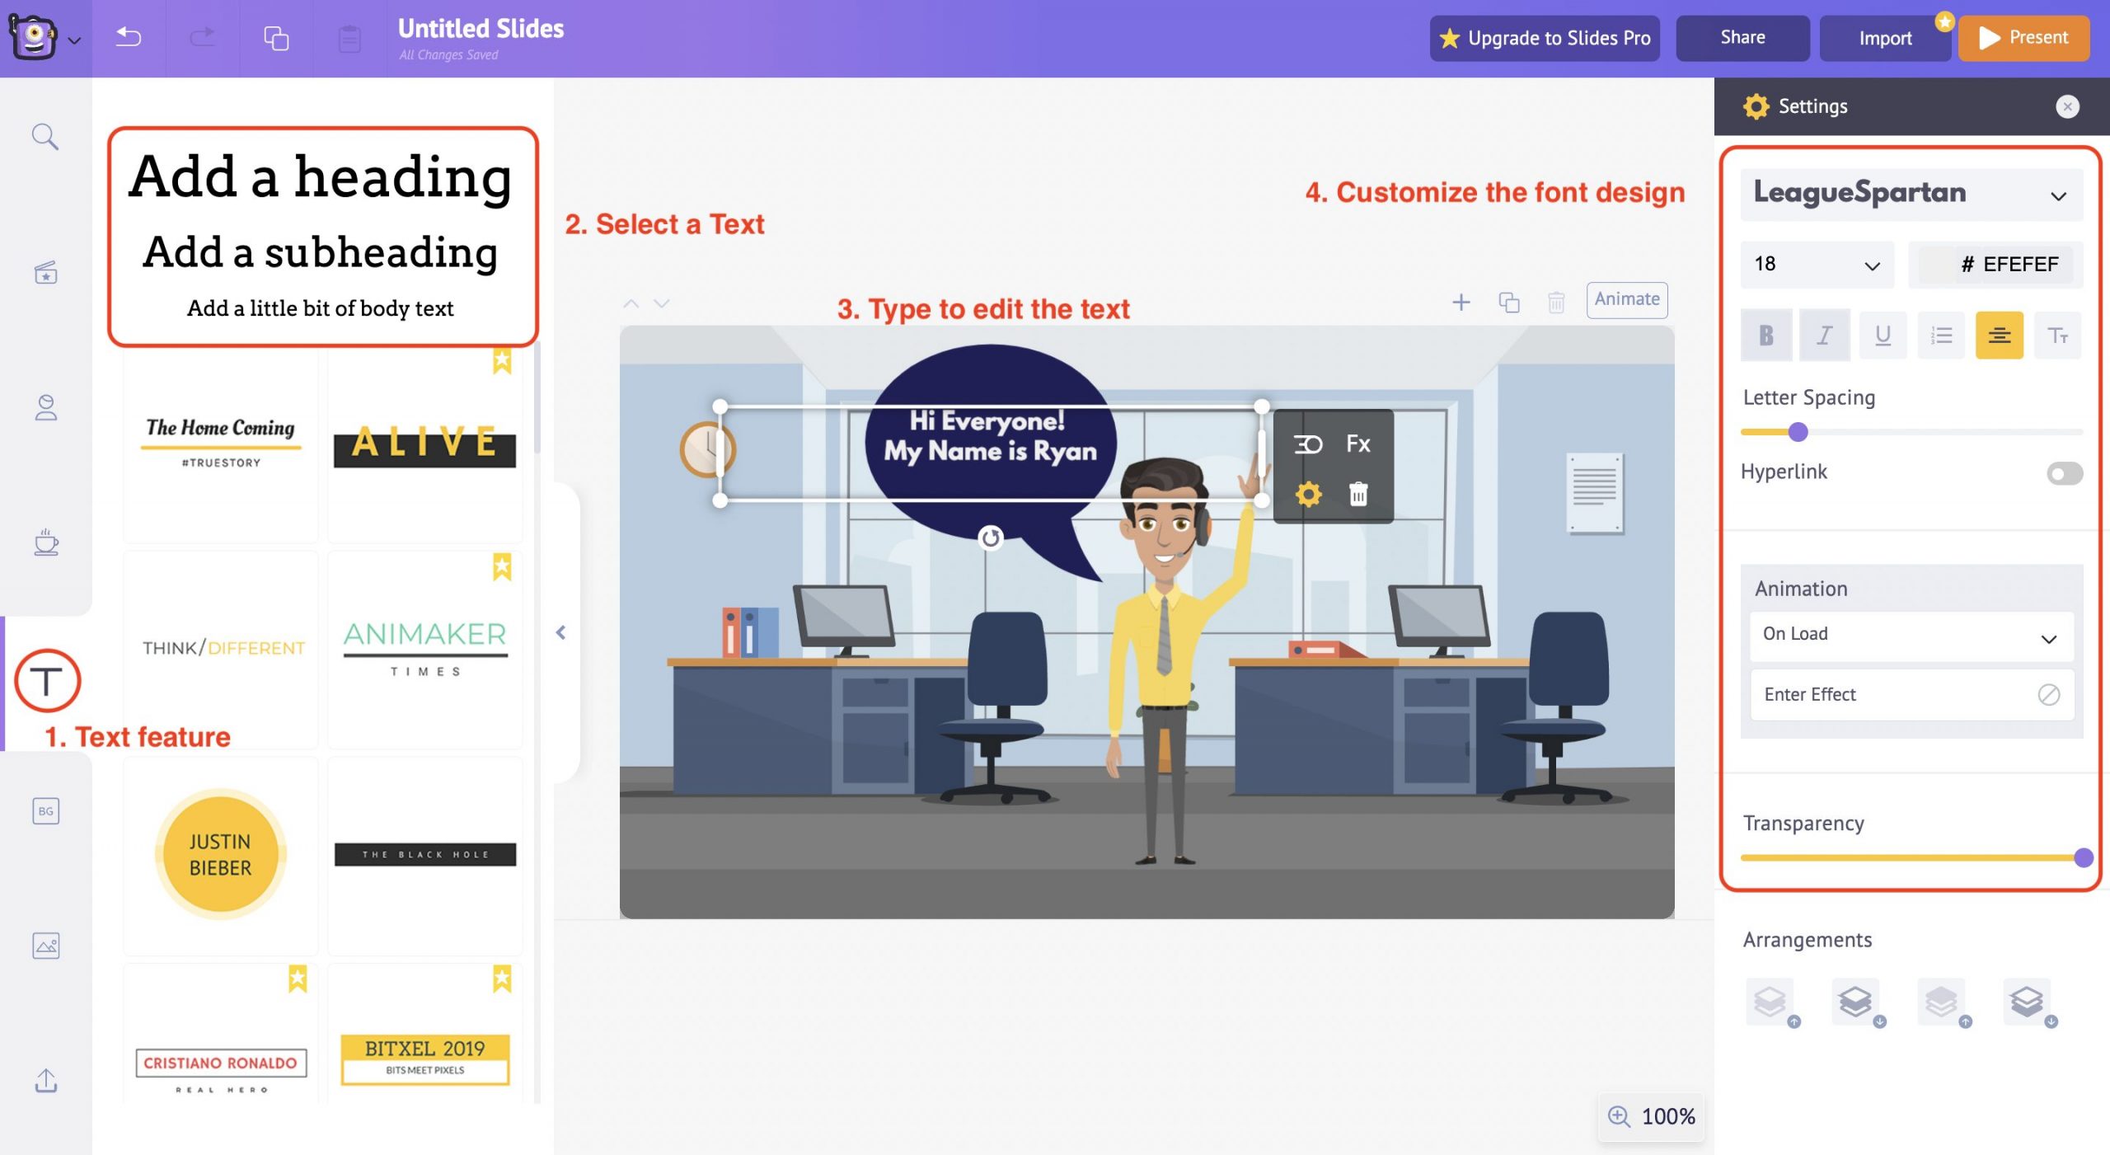Screen dimensions: 2110x1155
Task: Click the delete element trash icon
Action: 1357,495
